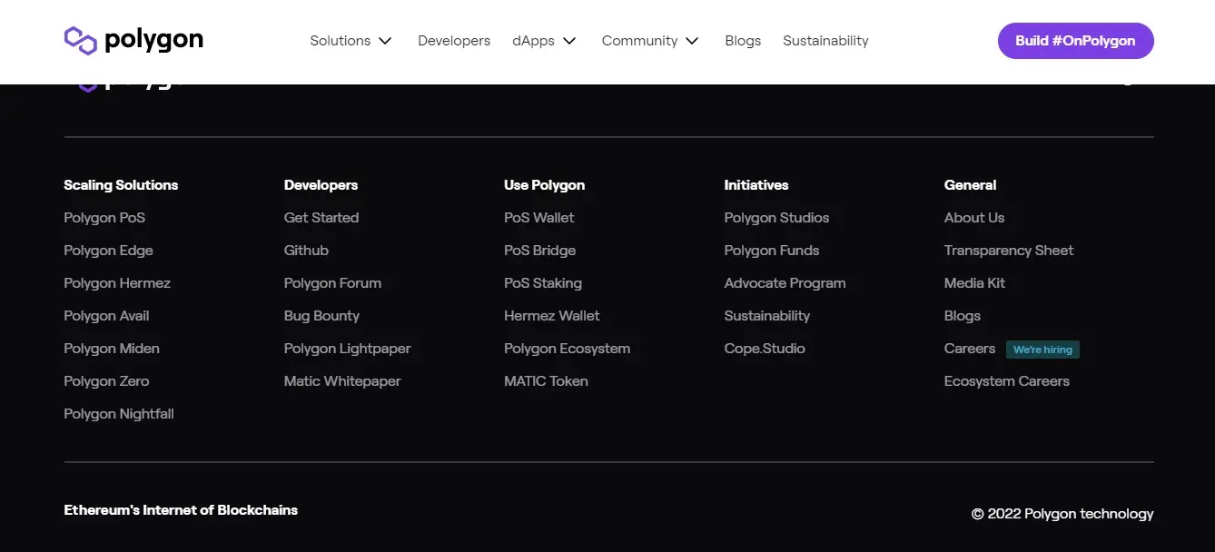
Task: Click the Get Started link
Action: [x=321, y=218]
